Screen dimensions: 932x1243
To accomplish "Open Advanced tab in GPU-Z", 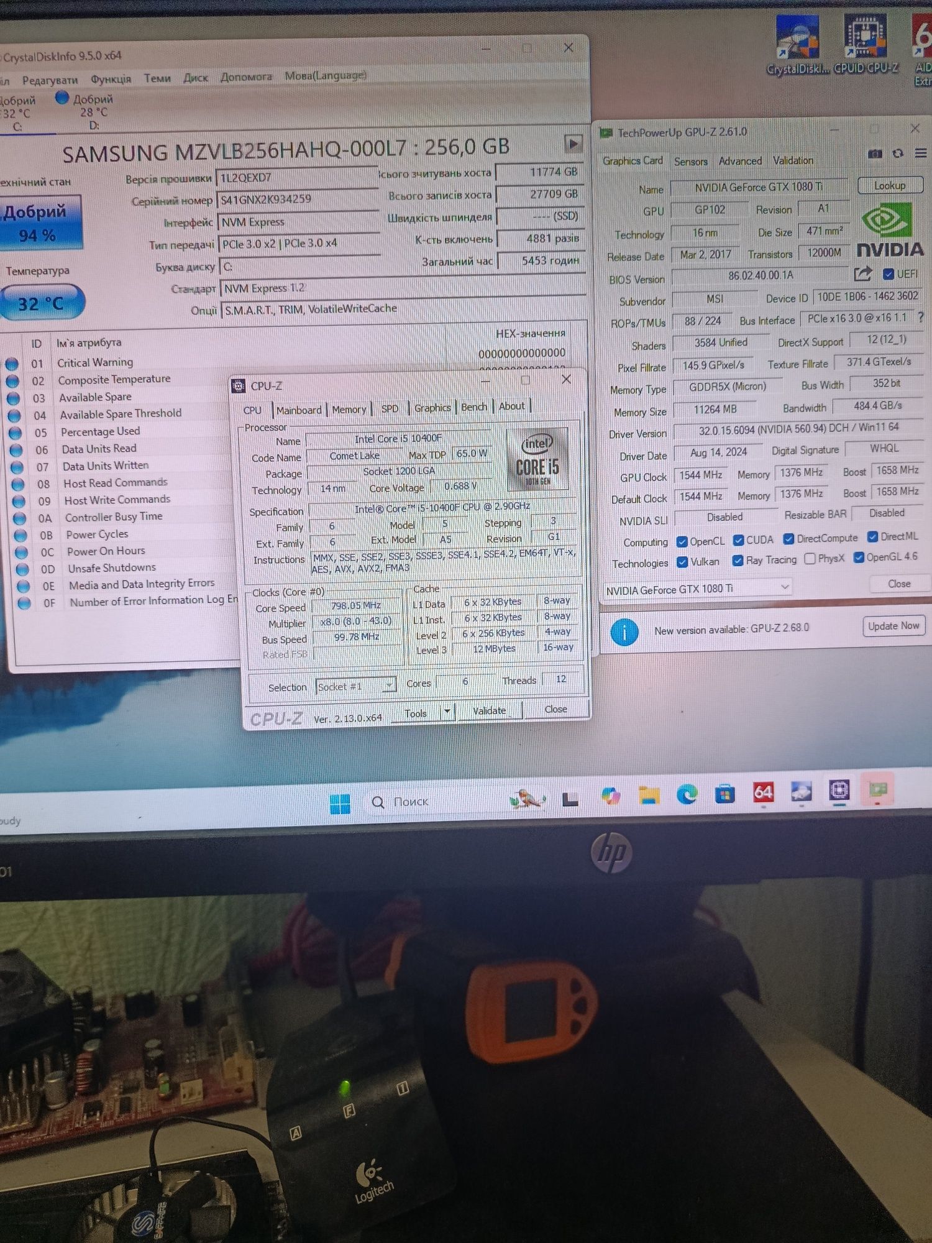I will pos(740,161).
